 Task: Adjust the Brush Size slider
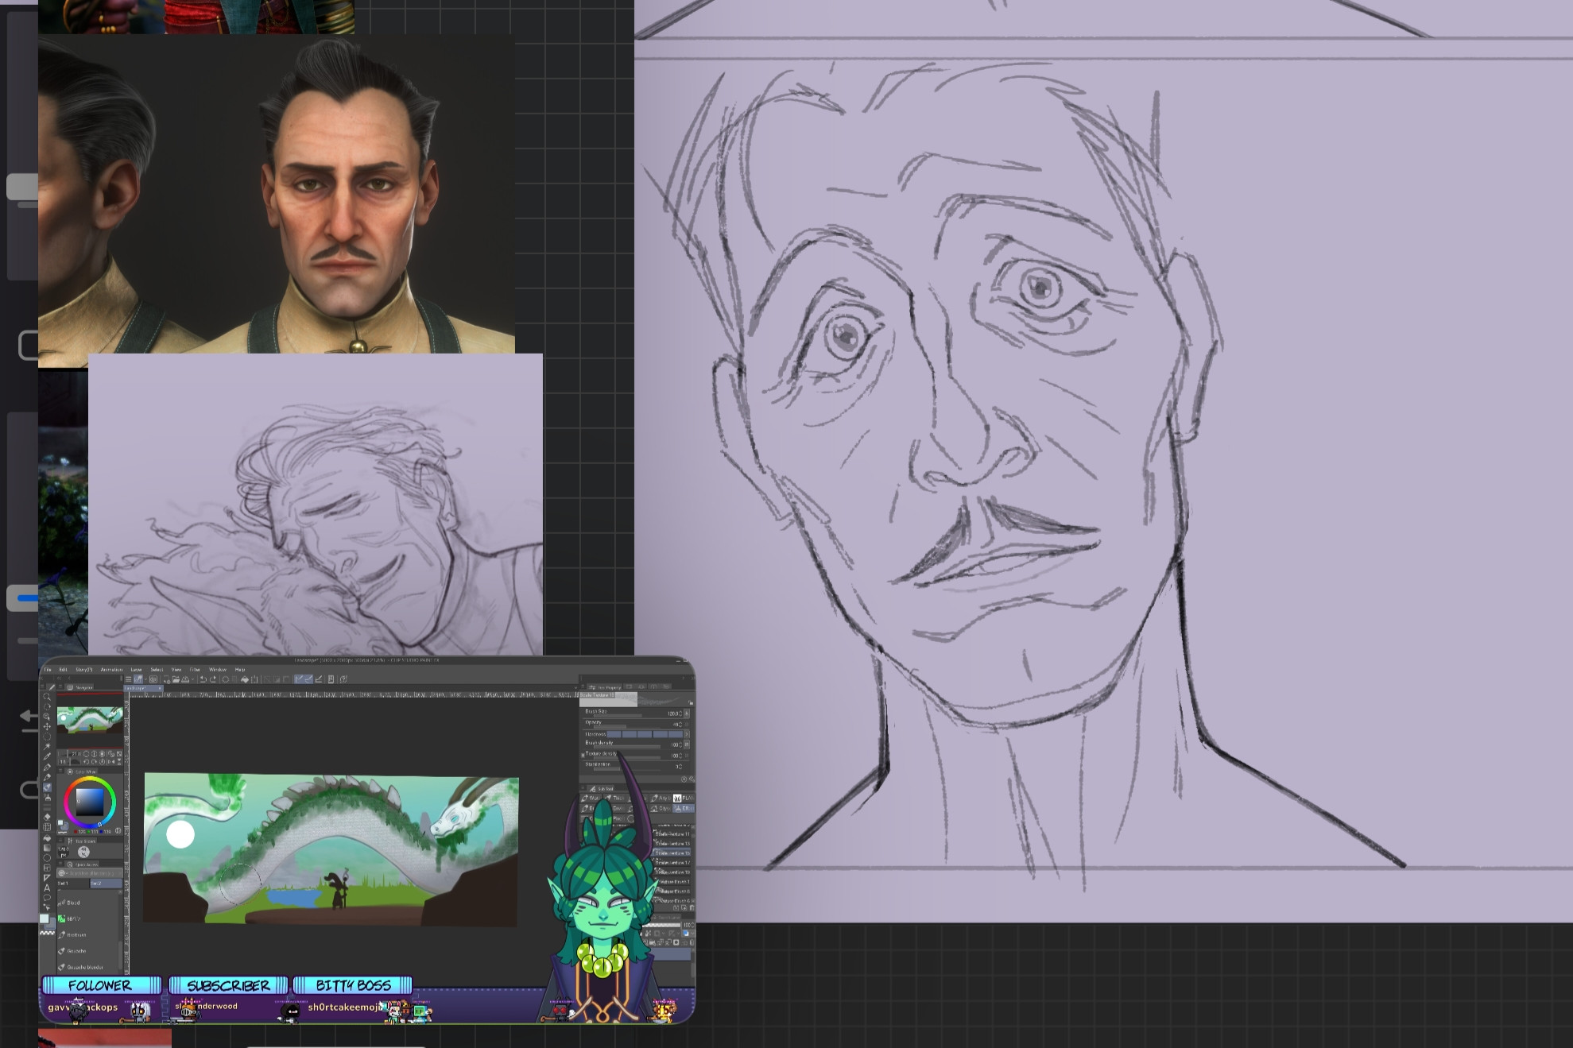coord(618,715)
